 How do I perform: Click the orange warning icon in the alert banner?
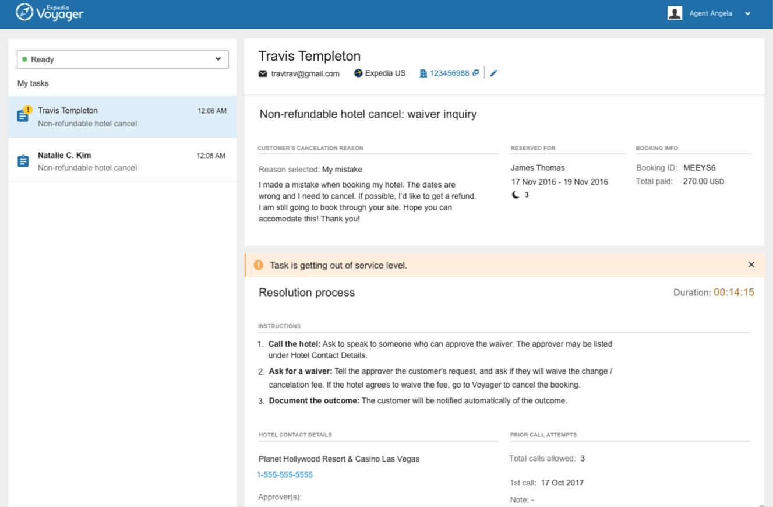point(259,265)
